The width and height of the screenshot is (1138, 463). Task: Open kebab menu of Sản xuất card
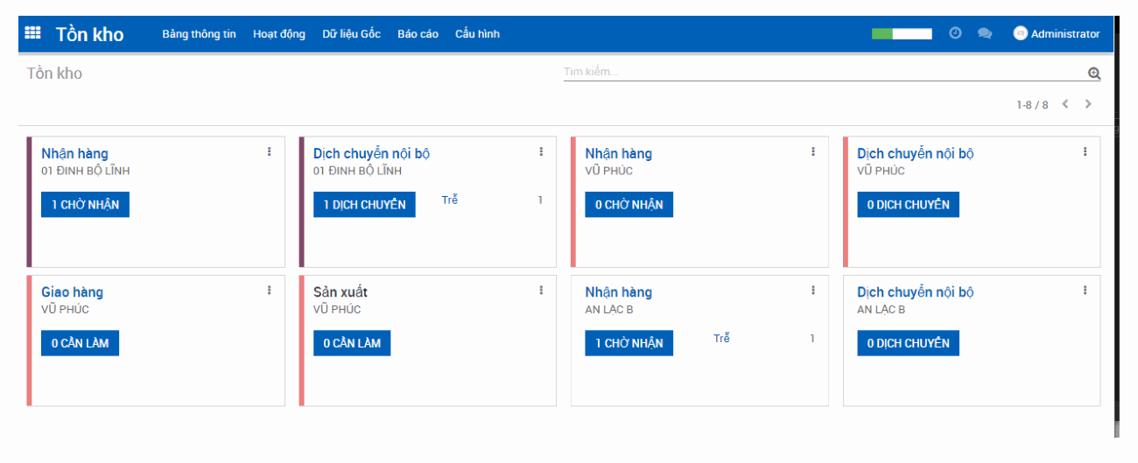pos(541,290)
